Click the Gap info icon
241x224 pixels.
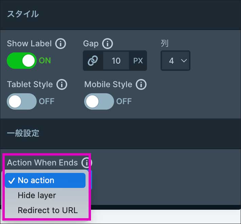point(107,44)
